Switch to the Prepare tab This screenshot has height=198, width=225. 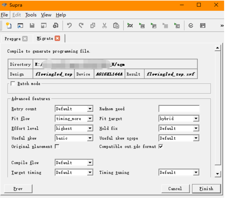pos(12,39)
